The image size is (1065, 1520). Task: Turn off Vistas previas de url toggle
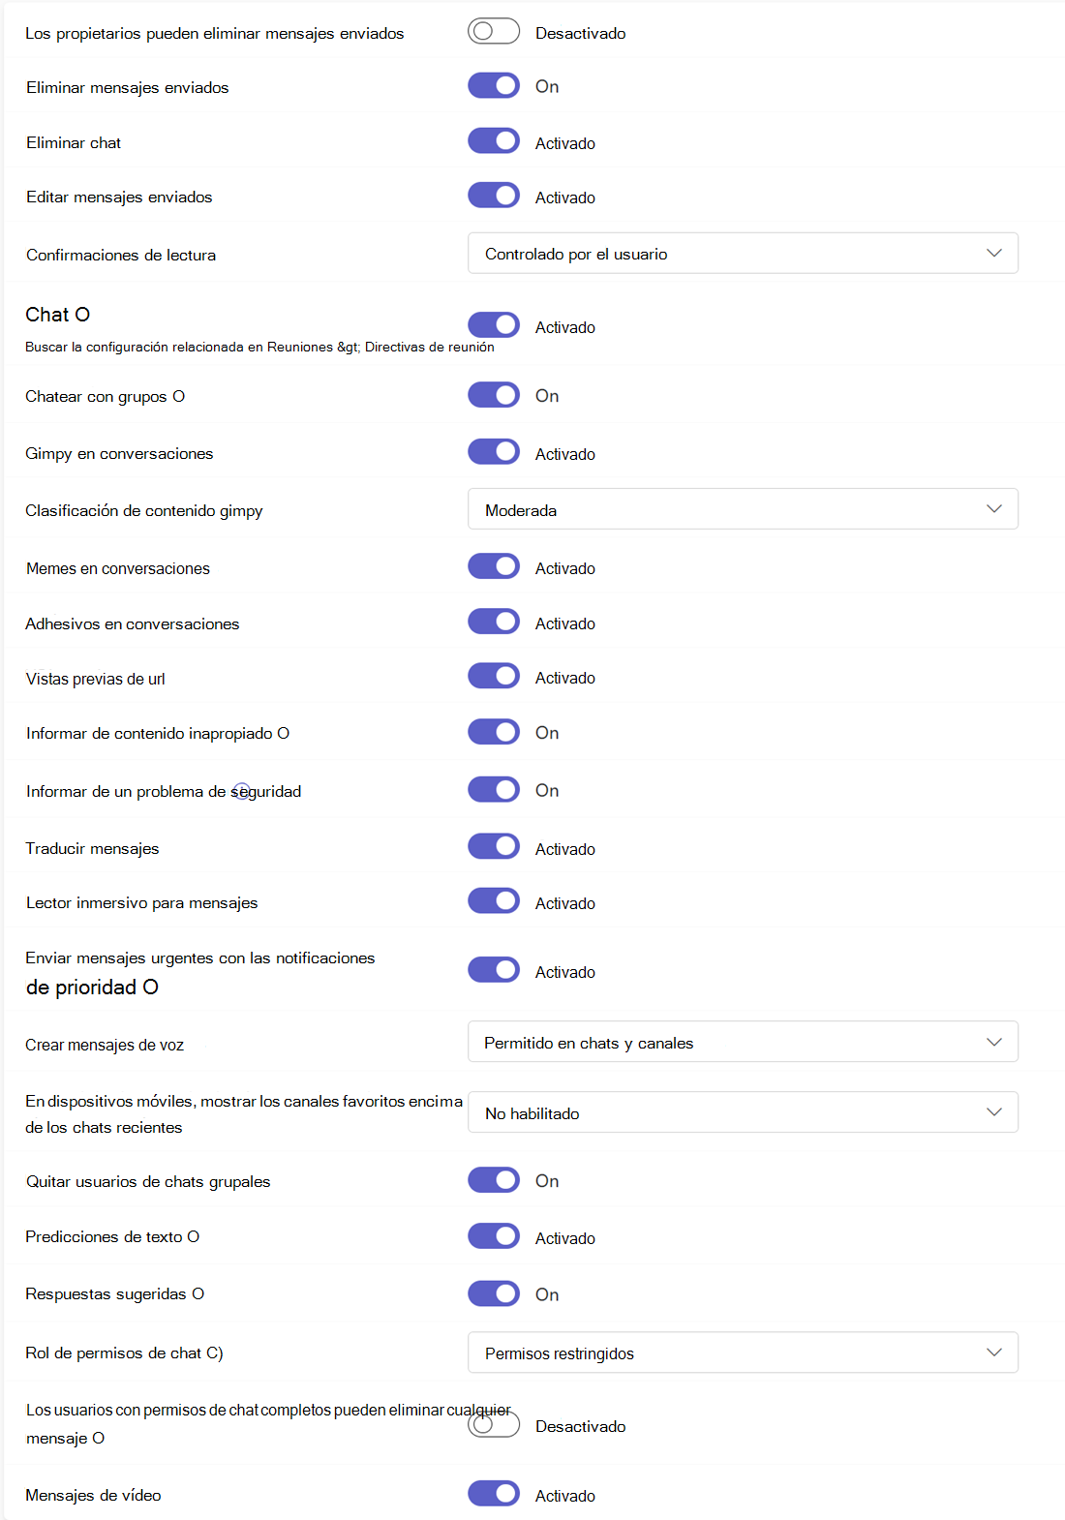click(x=494, y=677)
